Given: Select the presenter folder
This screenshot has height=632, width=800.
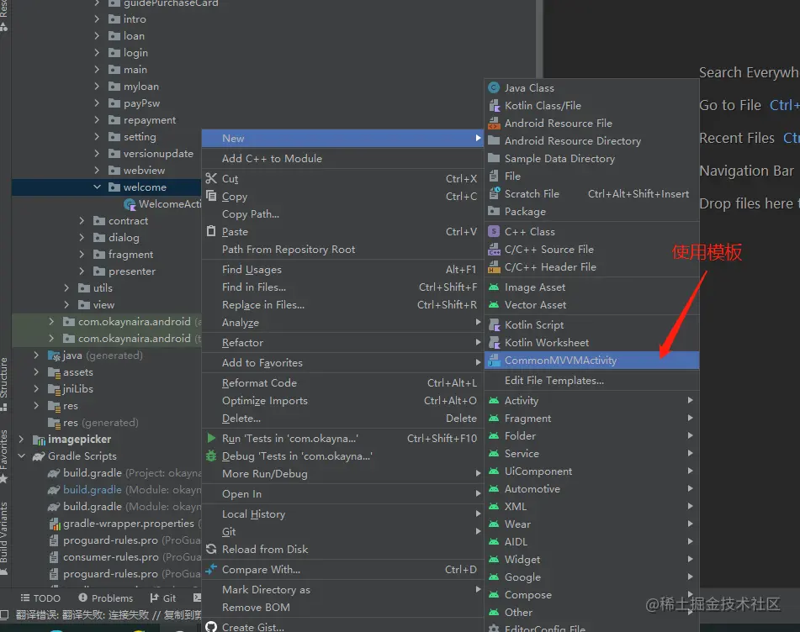Looking at the screenshot, I should 125,271.
